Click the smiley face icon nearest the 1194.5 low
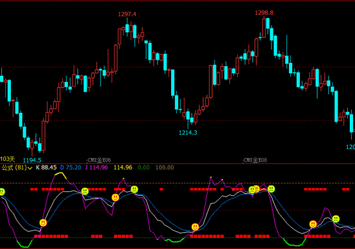Image resolution: width=355 pixels, height=249 pixels. (x=43, y=223)
